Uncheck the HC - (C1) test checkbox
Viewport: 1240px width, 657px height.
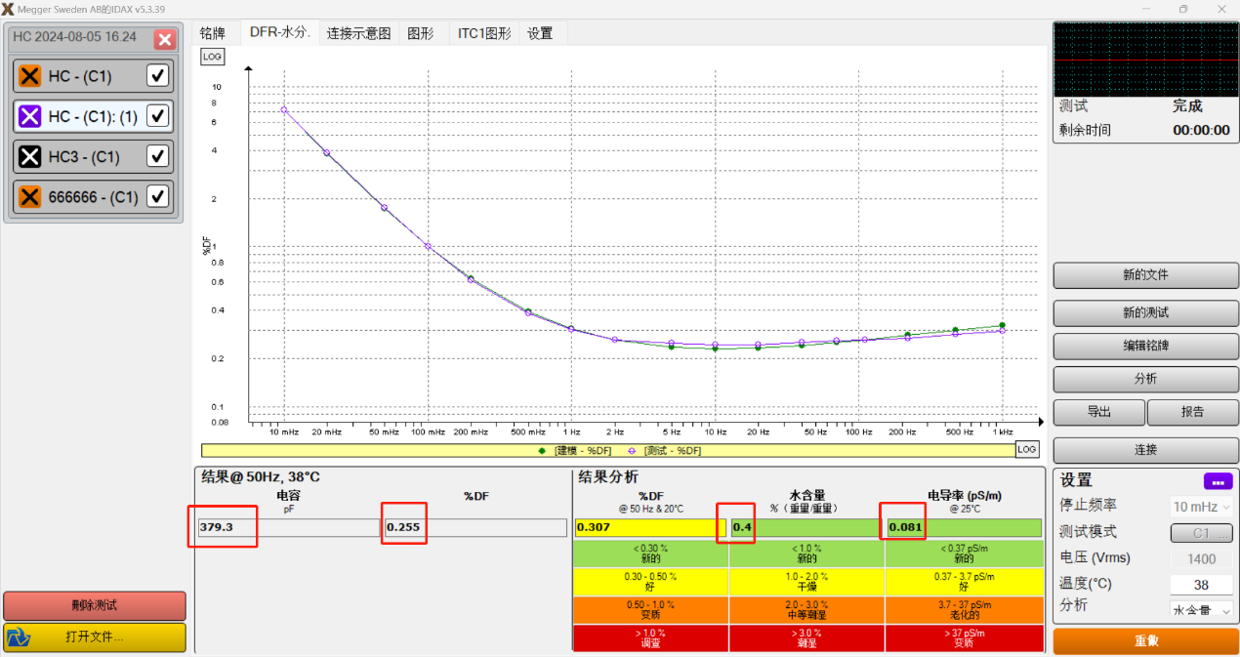point(157,76)
